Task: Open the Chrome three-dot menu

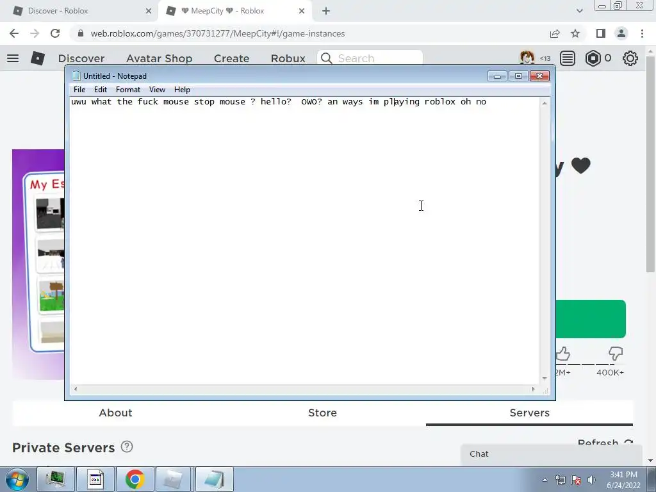Action: pyautogui.click(x=642, y=33)
